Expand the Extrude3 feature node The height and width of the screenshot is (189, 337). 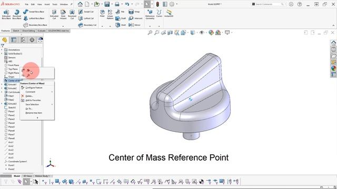2,104
